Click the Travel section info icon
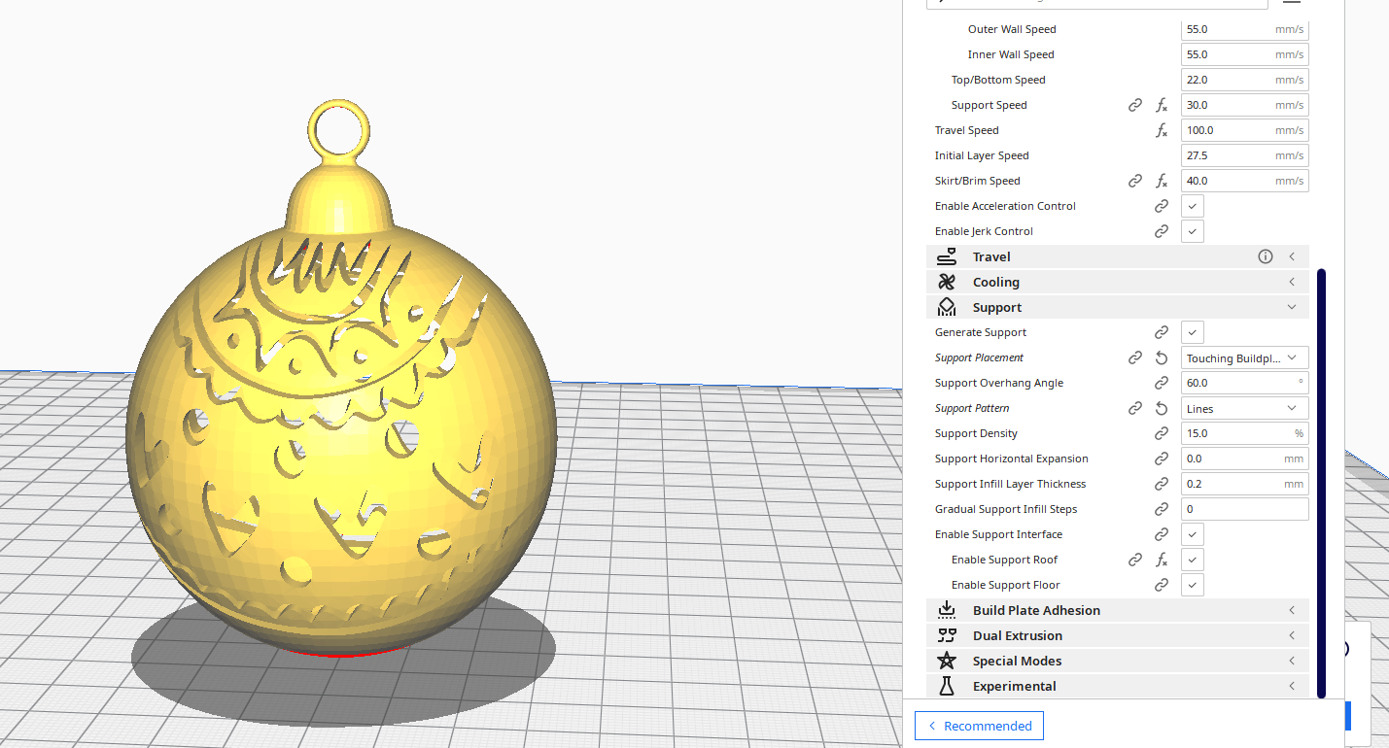This screenshot has width=1389, height=748. click(x=1265, y=255)
